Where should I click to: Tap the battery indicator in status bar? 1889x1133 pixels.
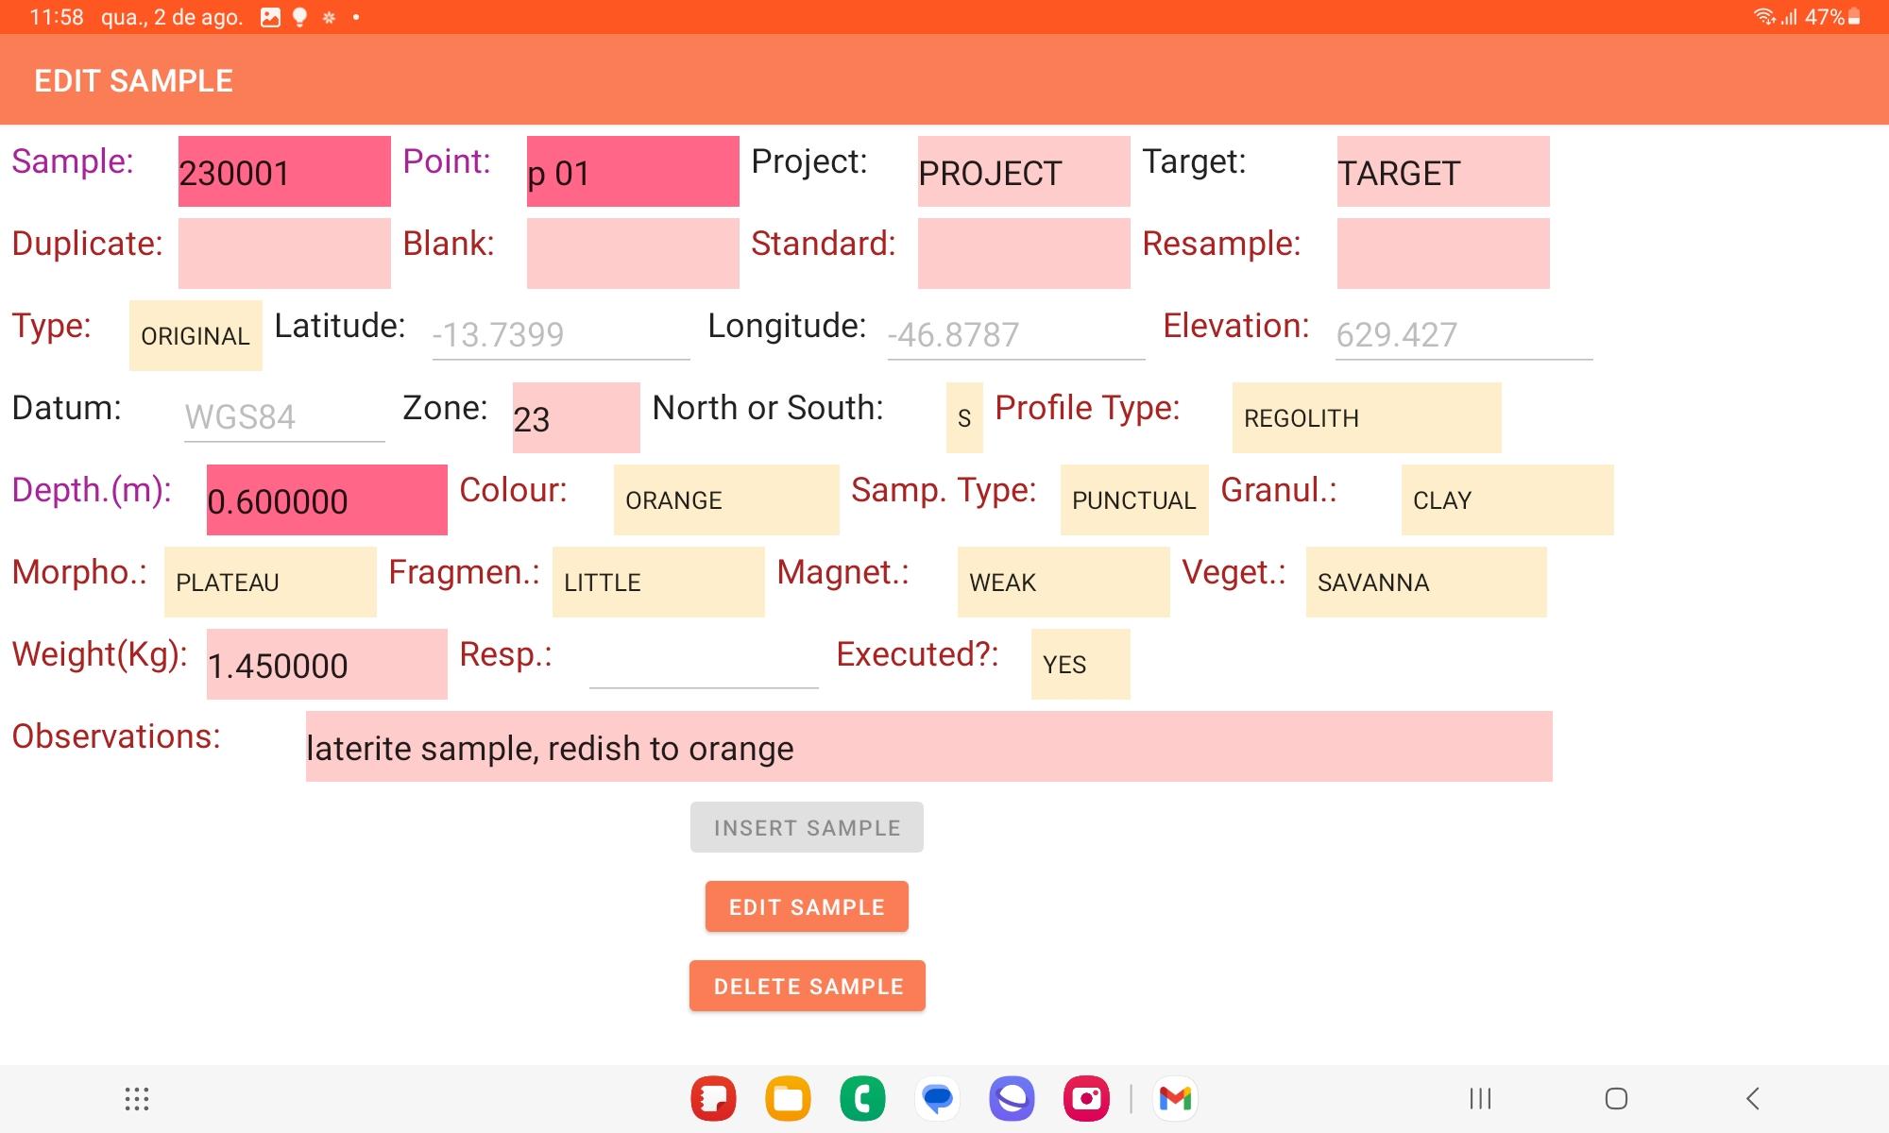coord(1854,17)
